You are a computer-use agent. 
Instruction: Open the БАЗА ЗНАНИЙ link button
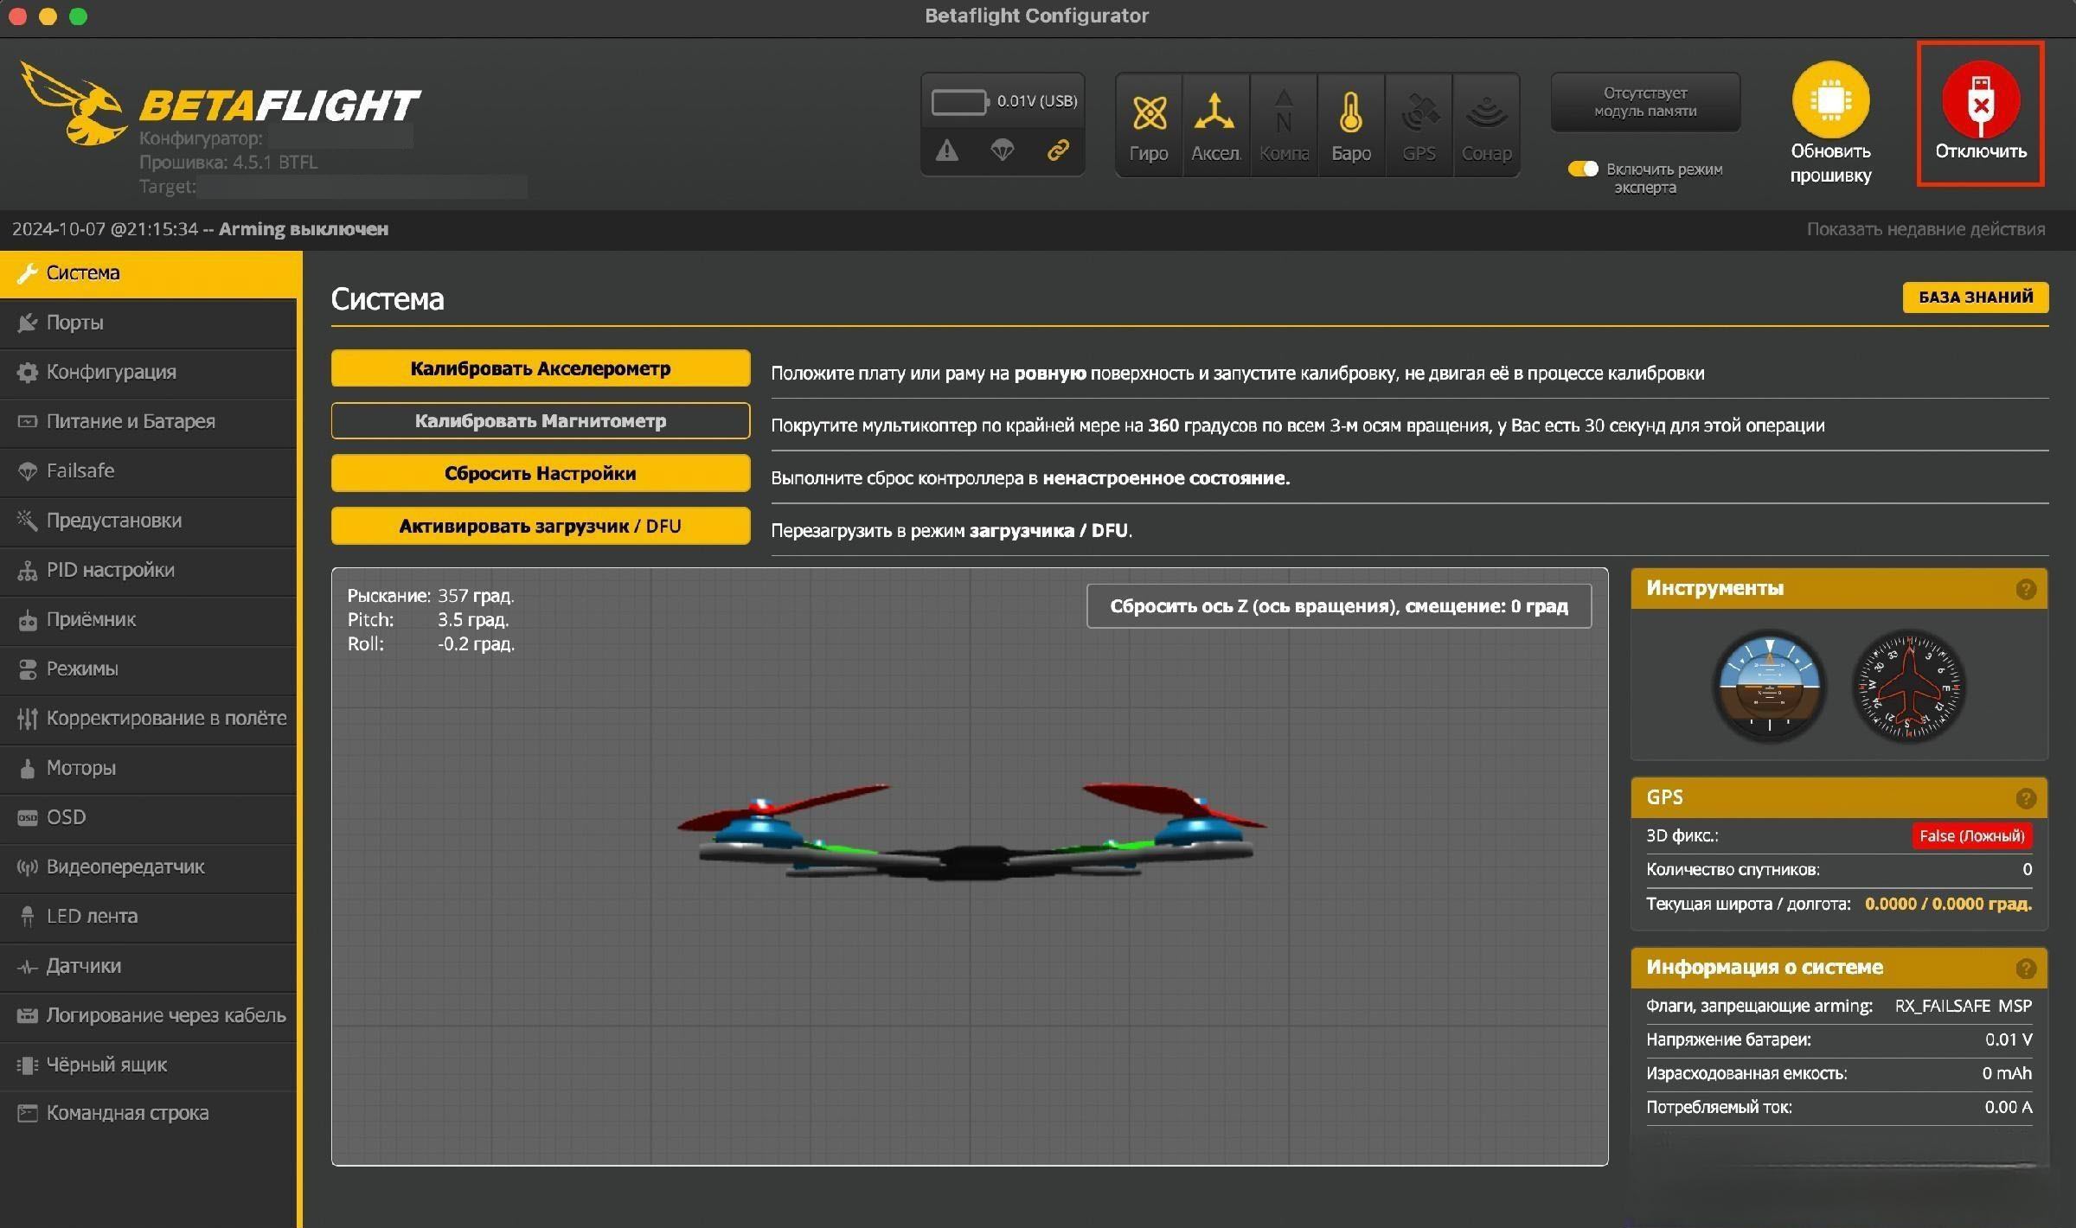coord(1976,297)
